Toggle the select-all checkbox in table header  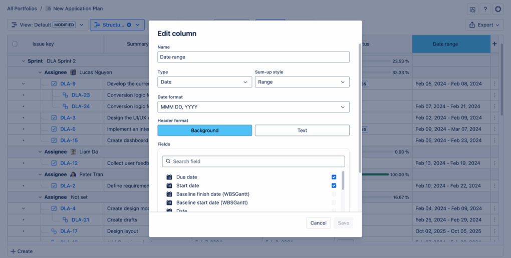pyautogui.click(x=15, y=44)
